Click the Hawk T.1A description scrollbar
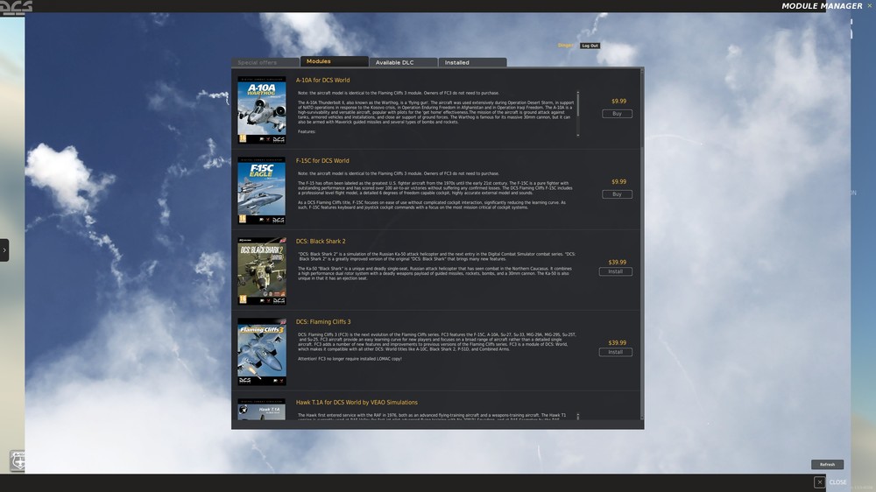 (577, 417)
